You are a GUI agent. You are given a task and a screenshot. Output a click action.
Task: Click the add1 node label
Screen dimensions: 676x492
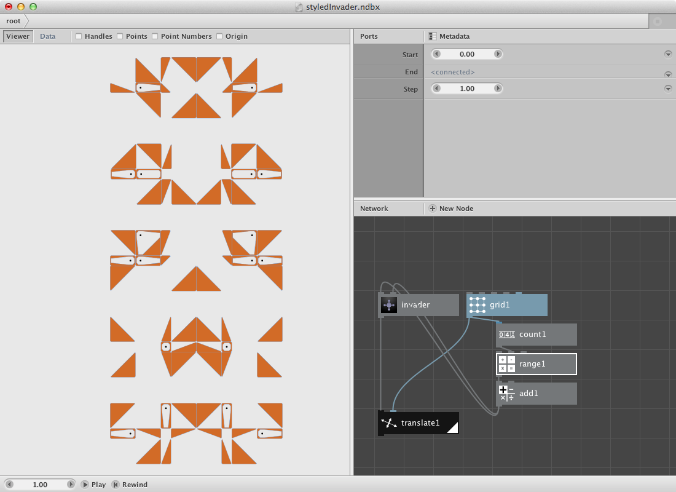[x=529, y=393]
